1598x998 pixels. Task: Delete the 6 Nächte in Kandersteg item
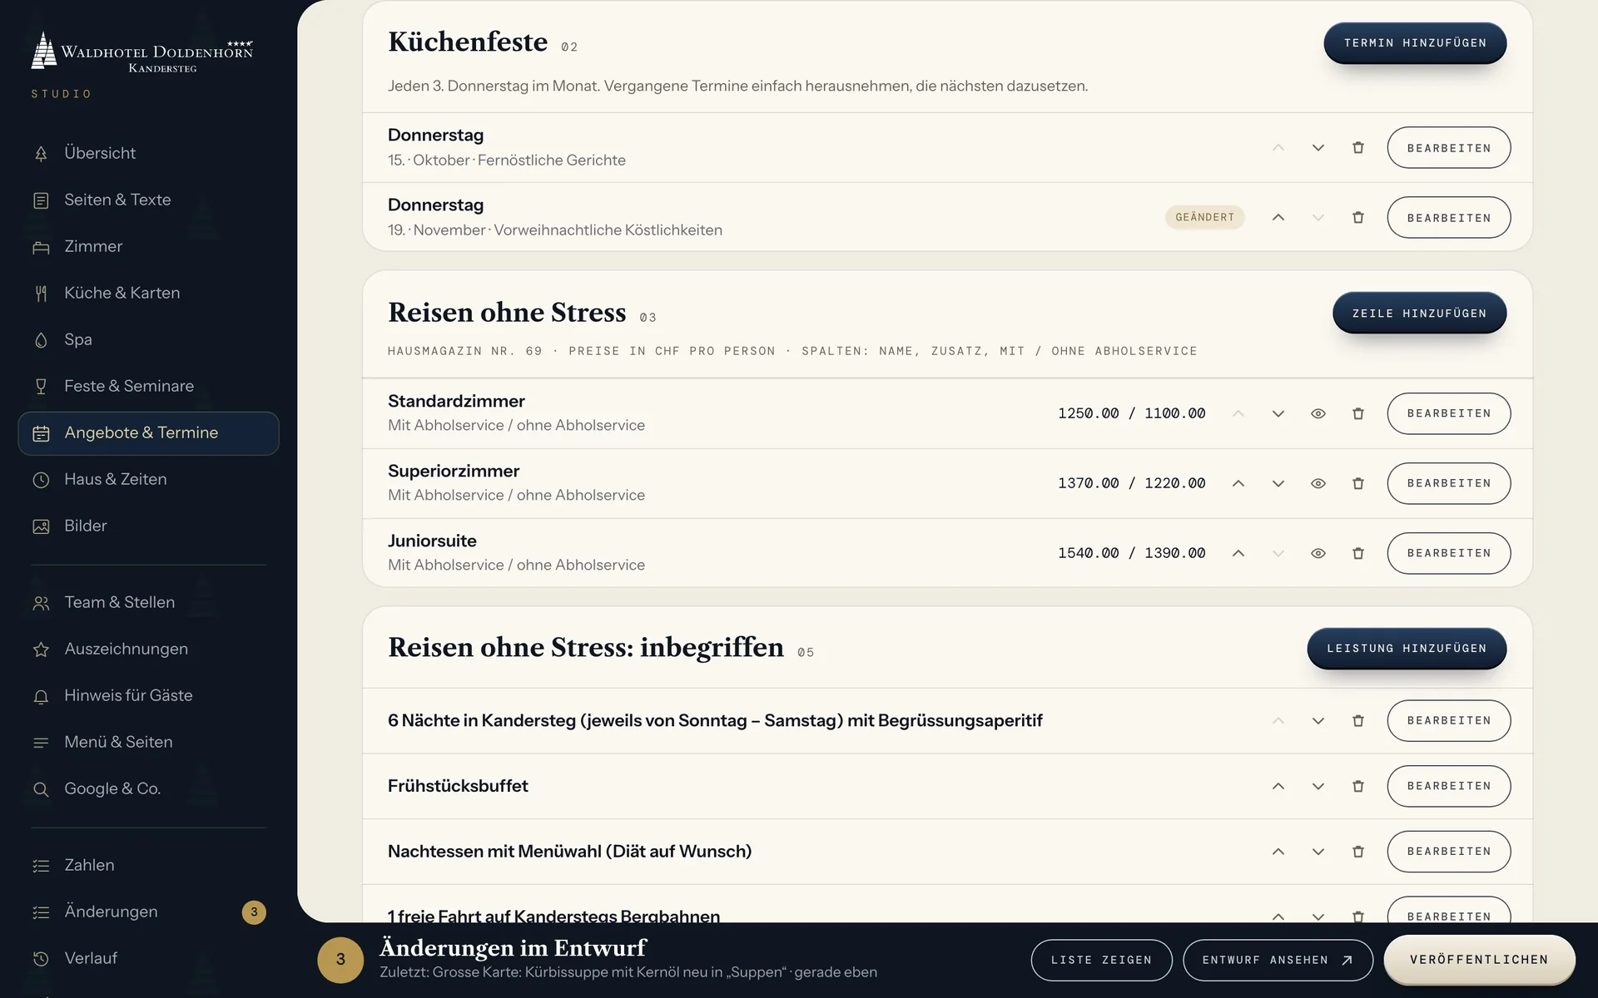point(1358,721)
